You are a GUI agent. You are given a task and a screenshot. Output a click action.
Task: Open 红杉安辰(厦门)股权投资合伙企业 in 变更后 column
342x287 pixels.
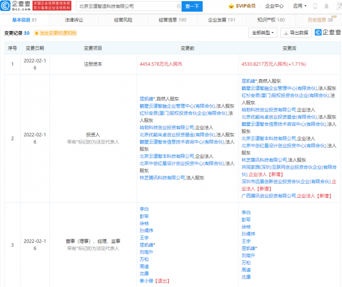point(284,96)
